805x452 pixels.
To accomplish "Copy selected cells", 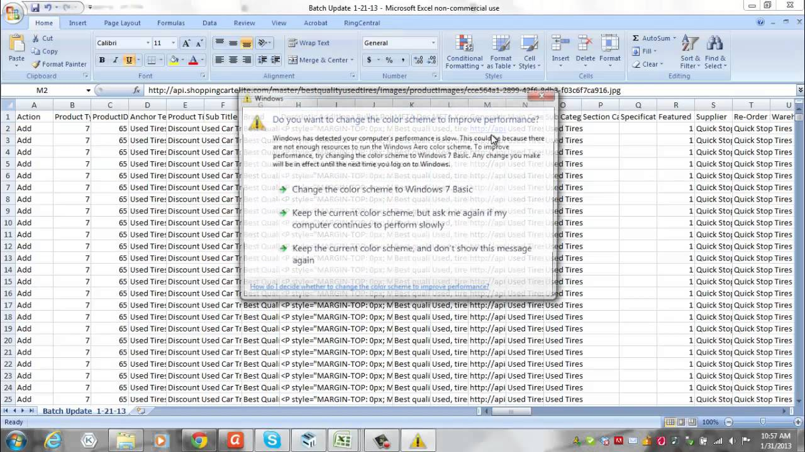I will [x=44, y=51].
